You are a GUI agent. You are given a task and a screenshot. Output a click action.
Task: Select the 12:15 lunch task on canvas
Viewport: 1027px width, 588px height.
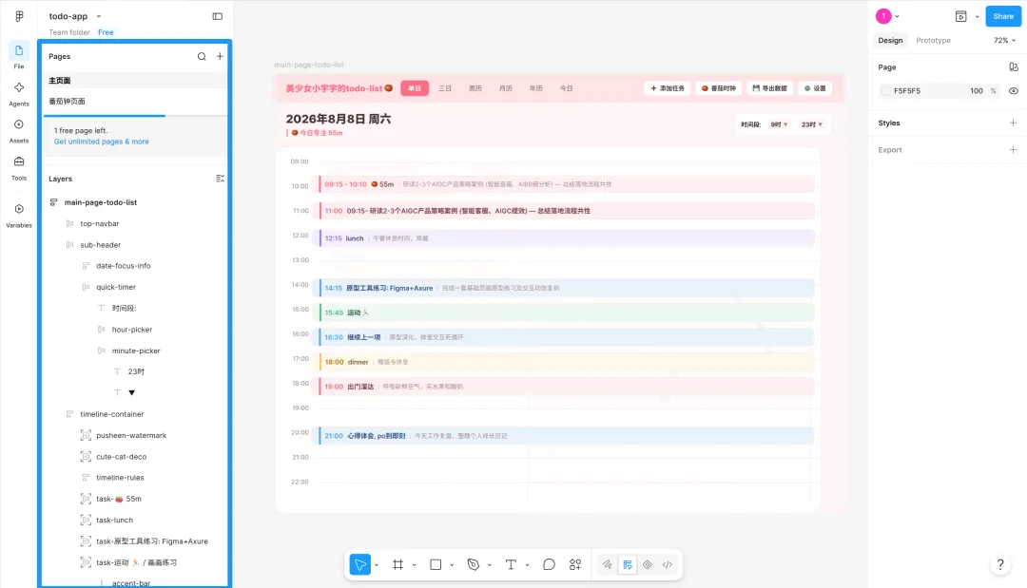567,238
